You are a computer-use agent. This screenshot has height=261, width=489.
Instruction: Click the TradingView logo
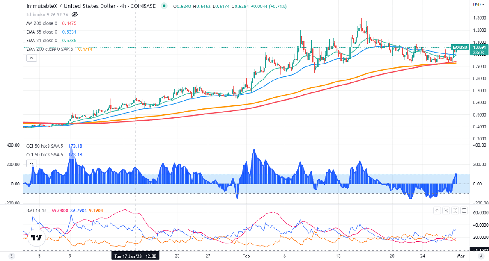[x=36, y=238]
